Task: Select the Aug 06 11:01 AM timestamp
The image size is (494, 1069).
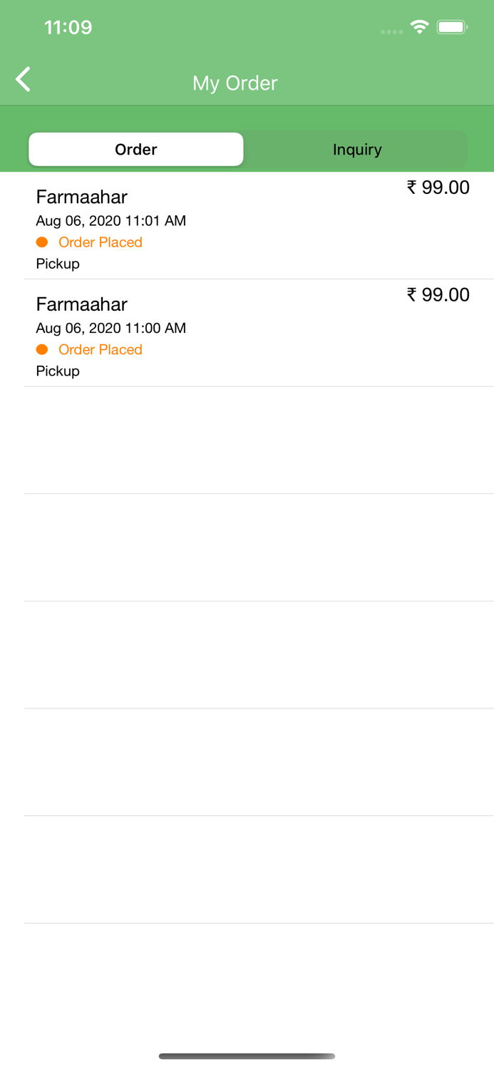Action: tap(110, 221)
